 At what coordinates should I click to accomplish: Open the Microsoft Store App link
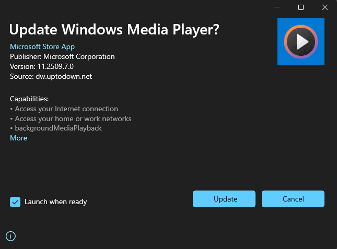coord(42,46)
